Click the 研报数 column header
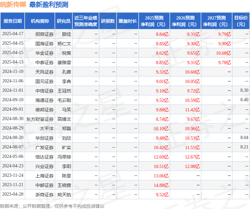The height and width of the screenshot is (209, 250). 108,21
